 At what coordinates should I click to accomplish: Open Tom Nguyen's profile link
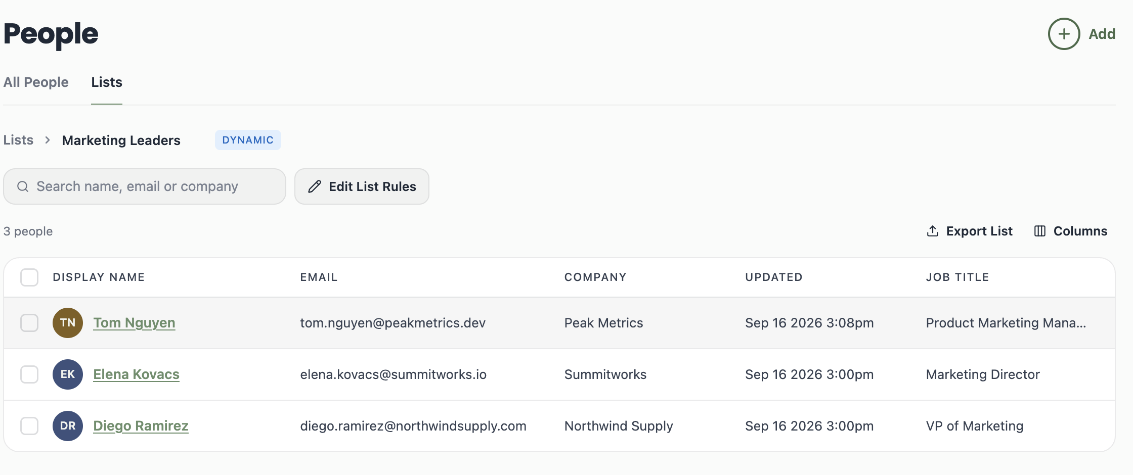(x=134, y=323)
